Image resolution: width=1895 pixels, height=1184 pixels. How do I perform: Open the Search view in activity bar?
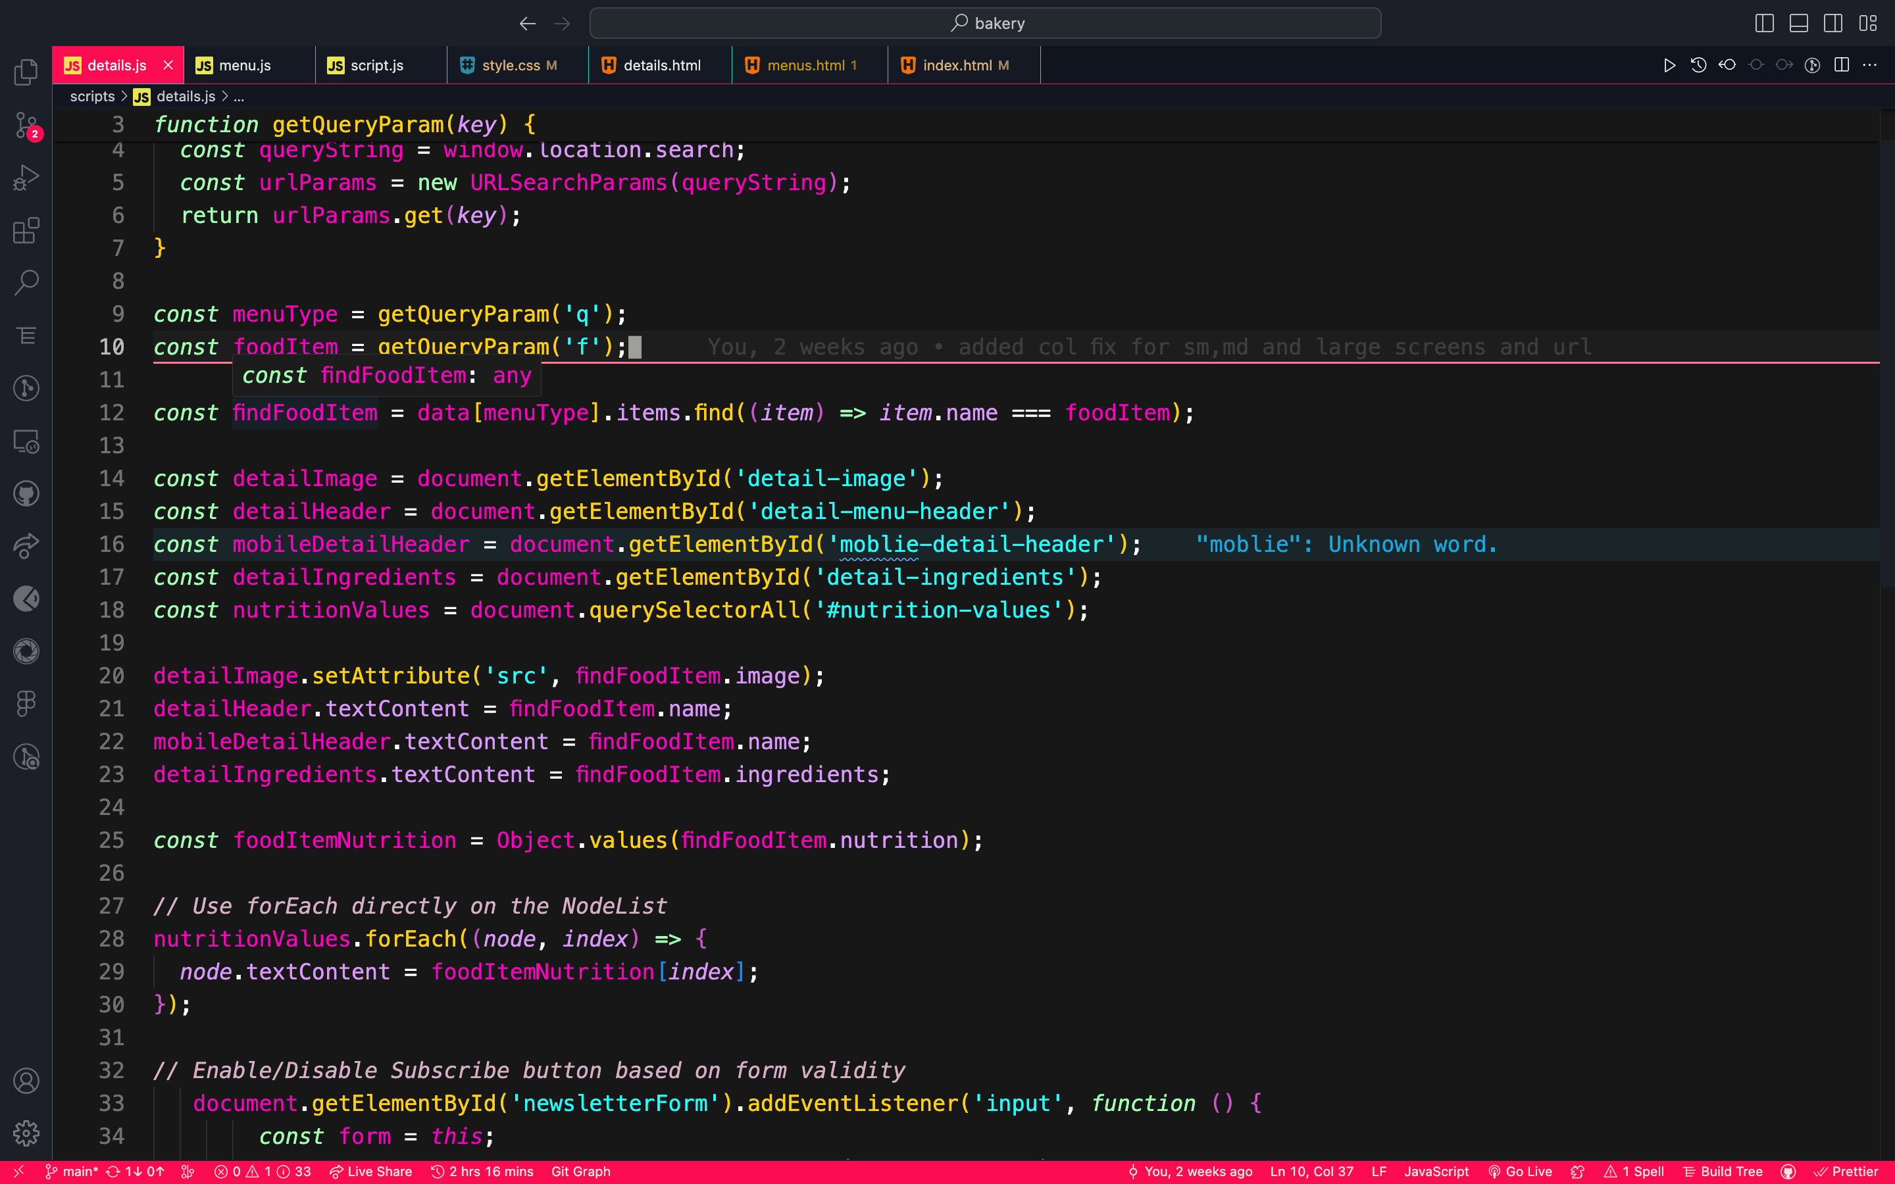26,283
